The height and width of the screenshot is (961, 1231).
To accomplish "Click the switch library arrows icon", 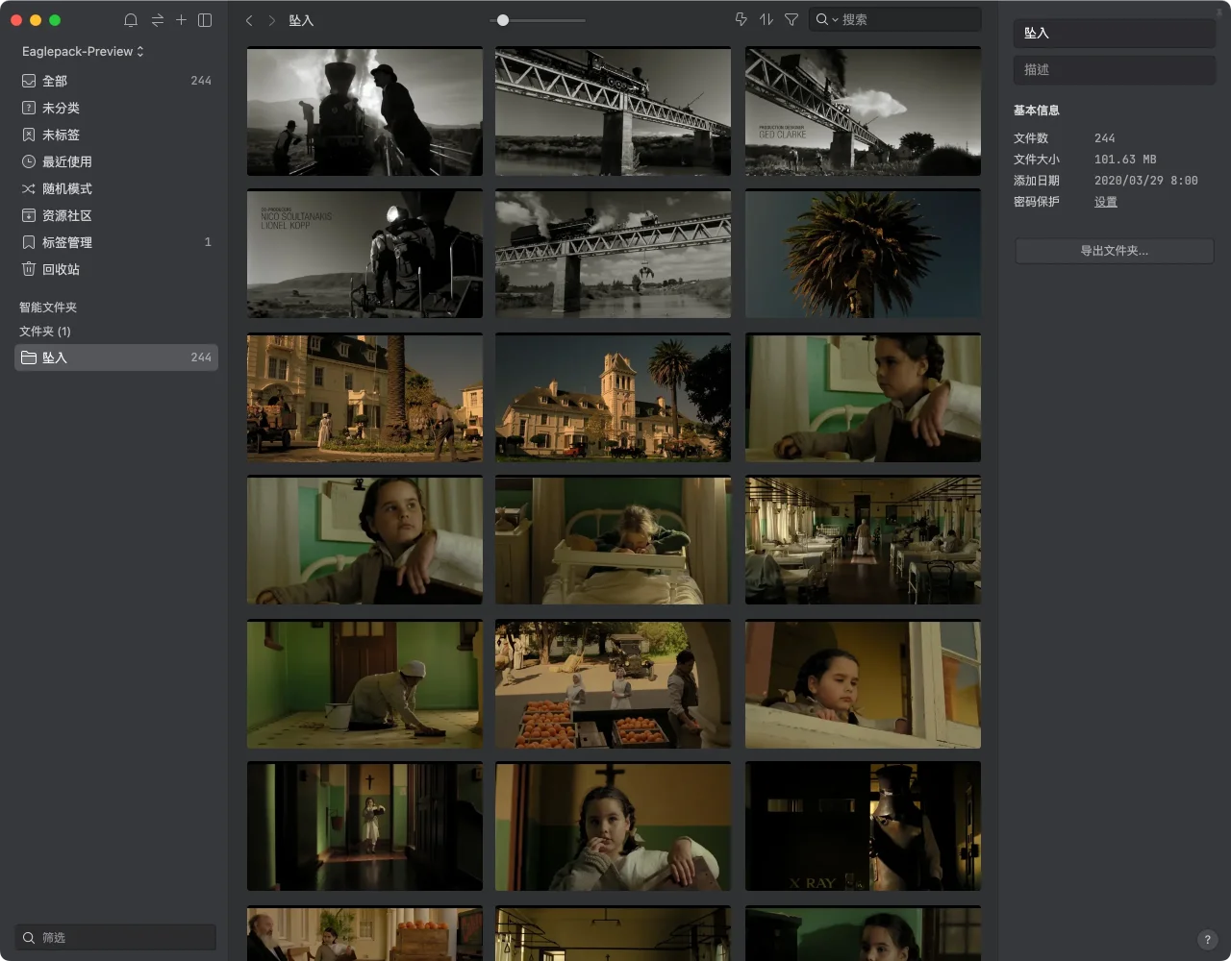I will tap(158, 20).
